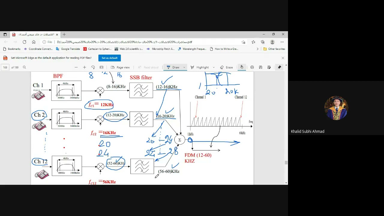Select Khalid Subhi Ahmad participant video
384x216 pixels.
[x=336, y=108]
